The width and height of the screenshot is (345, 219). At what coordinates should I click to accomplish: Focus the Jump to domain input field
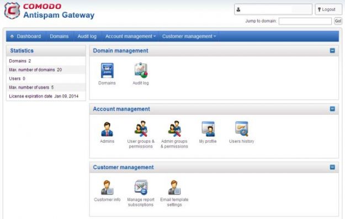[x=305, y=21]
